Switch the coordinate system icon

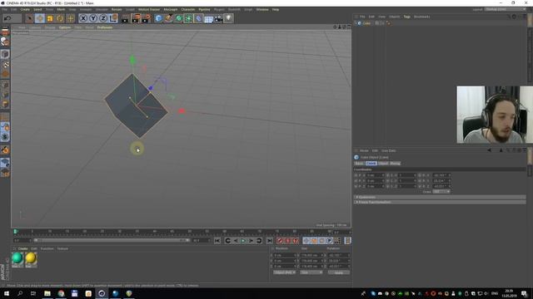pos(113,18)
